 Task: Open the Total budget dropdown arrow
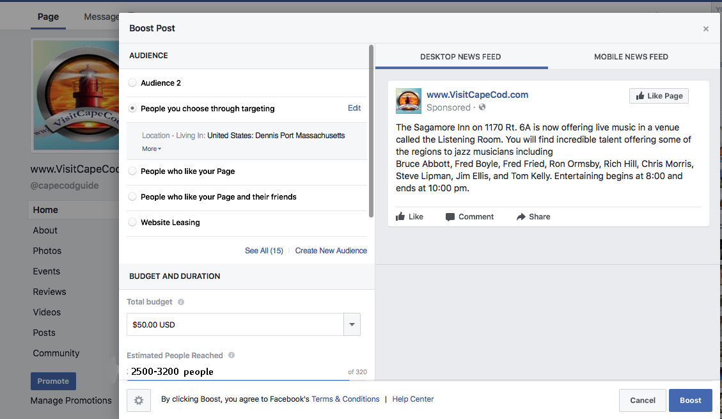[352, 324]
